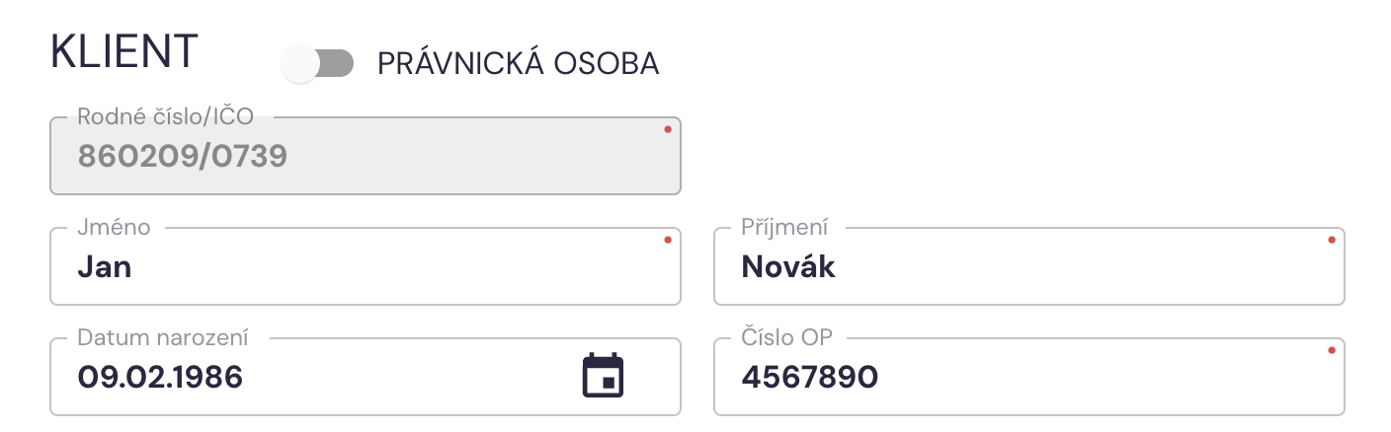Click into the Příjmení input field

[x=1027, y=267]
